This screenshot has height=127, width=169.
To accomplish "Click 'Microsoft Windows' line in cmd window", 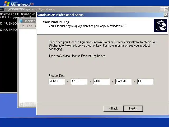I will 18,14.
